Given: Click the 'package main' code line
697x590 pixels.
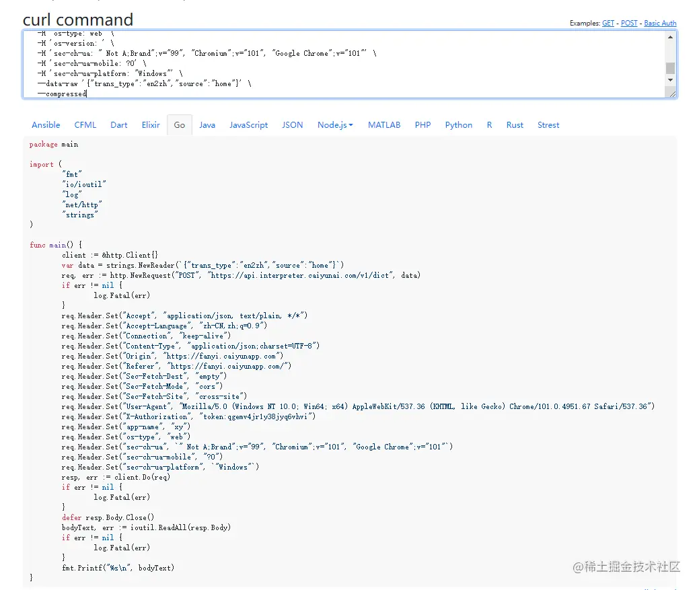Looking at the screenshot, I should pos(54,144).
